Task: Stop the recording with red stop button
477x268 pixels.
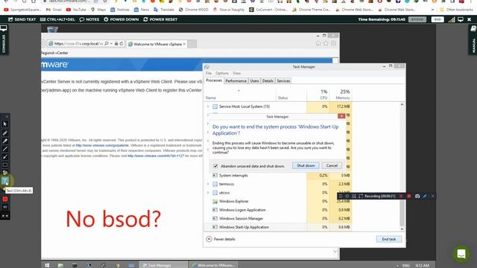Action: coord(409,197)
